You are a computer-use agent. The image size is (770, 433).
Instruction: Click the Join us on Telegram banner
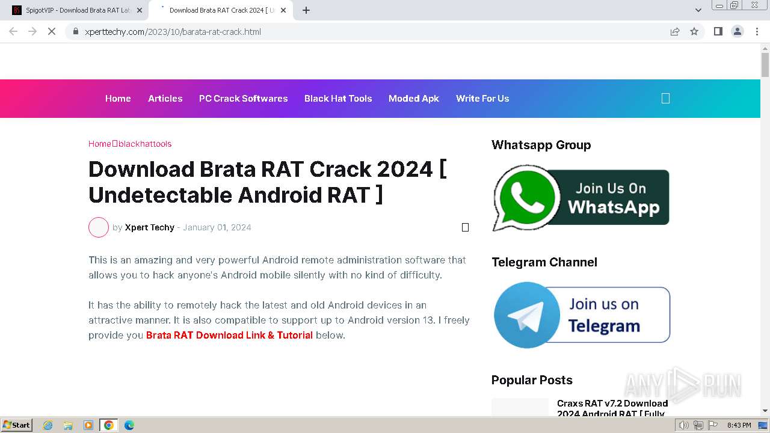582,315
